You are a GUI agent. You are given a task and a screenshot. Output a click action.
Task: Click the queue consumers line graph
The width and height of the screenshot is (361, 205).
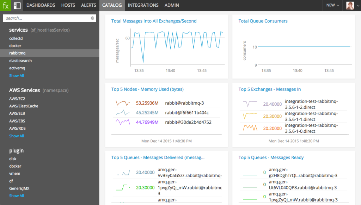tap(305, 47)
